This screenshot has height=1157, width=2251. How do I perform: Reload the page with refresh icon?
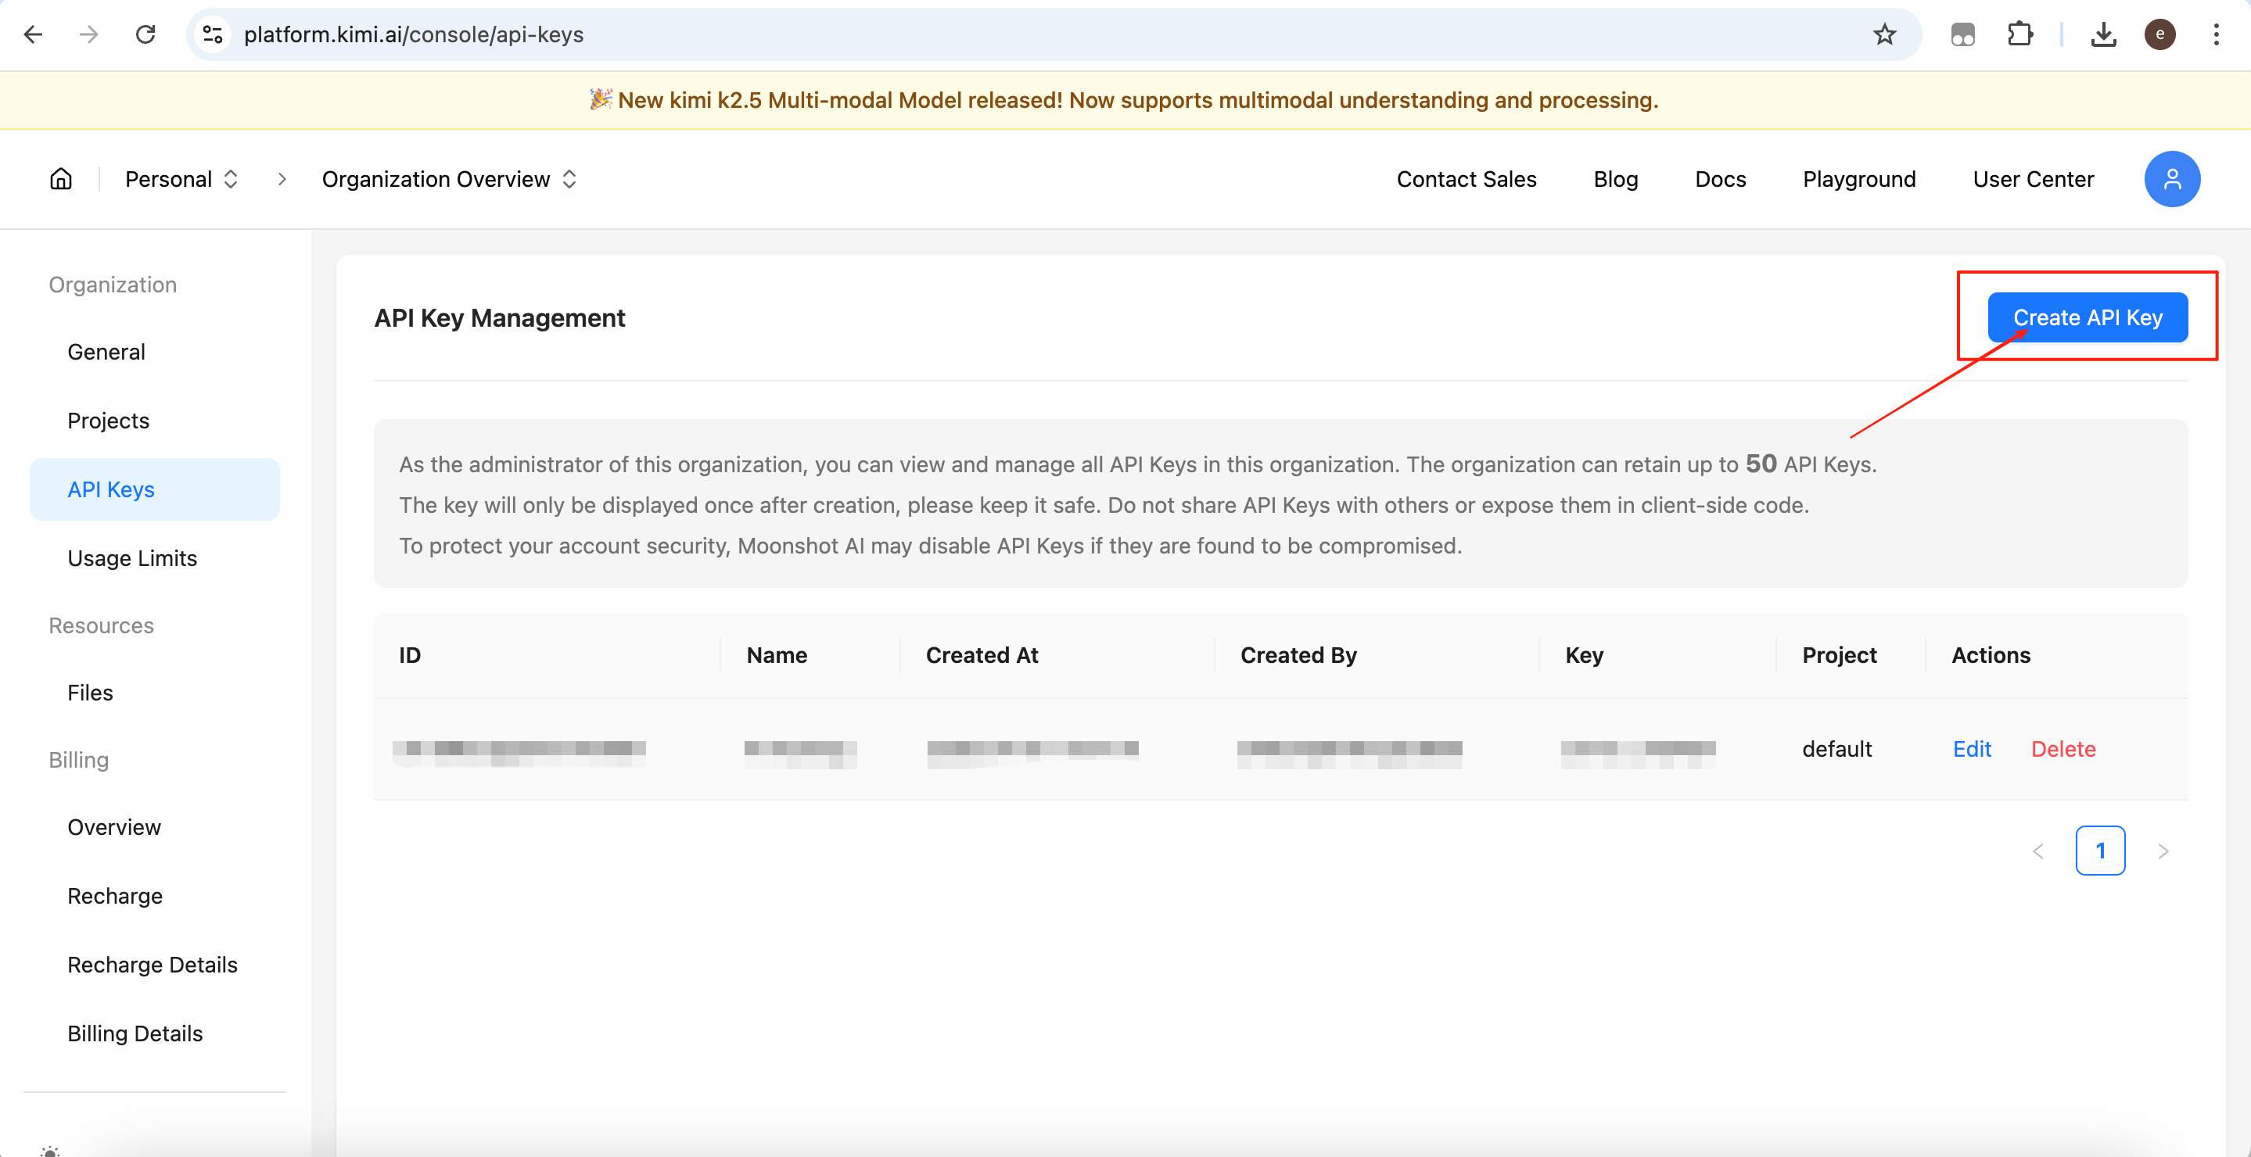[x=145, y=35]
